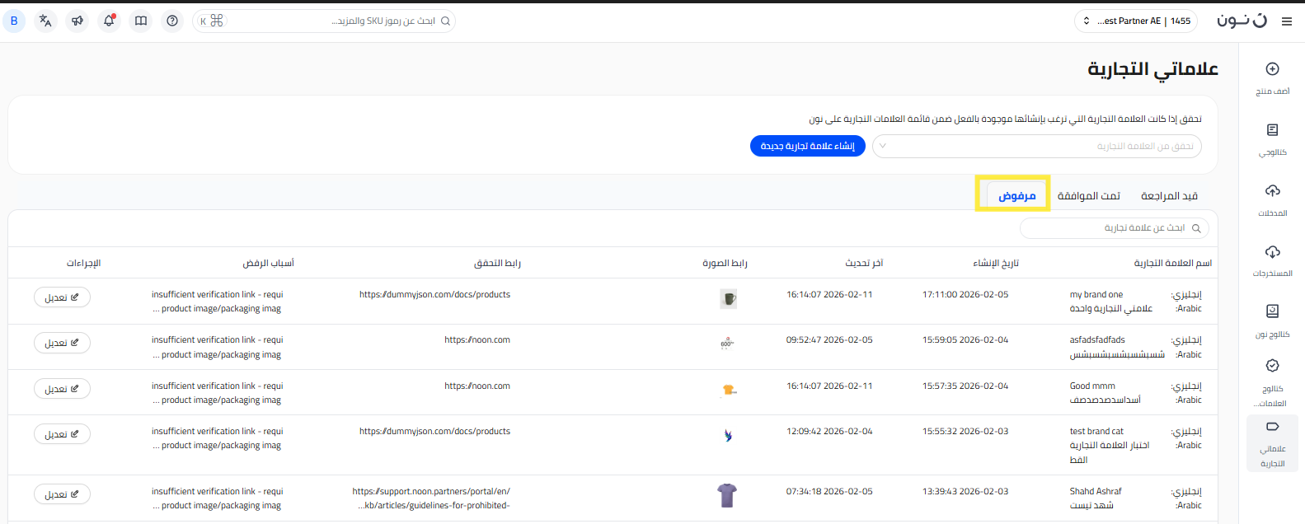Click the Add Product plus icon in sidebar

click(1272, 69)
